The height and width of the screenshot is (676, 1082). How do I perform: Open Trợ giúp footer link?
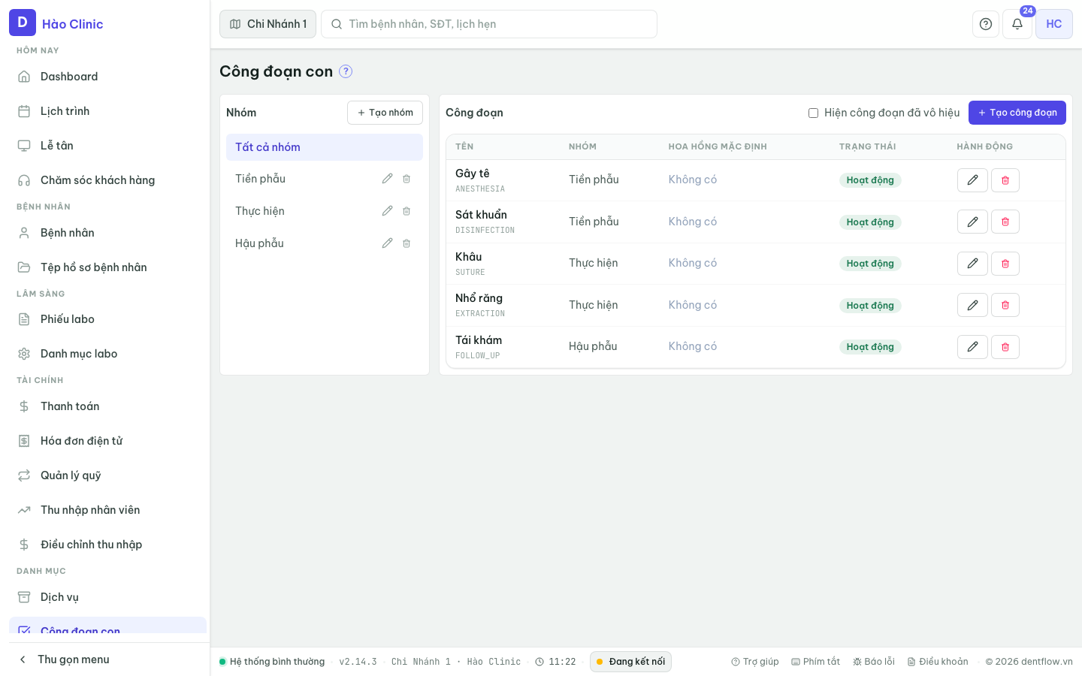click(x=755, y=662)
